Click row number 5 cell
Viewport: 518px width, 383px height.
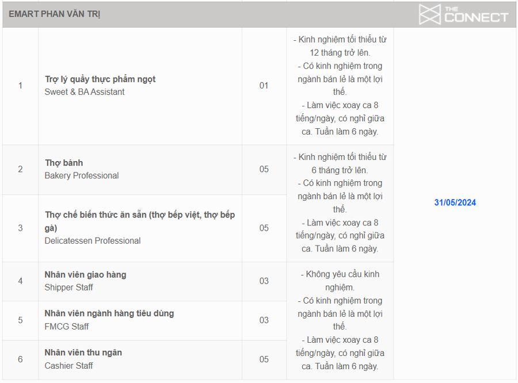[20, 320]
